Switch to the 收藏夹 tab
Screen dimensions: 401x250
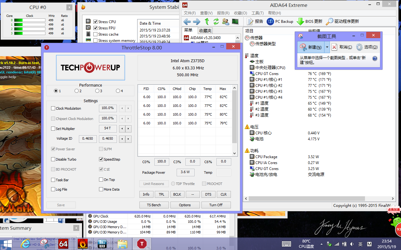(x=205, y=31)
